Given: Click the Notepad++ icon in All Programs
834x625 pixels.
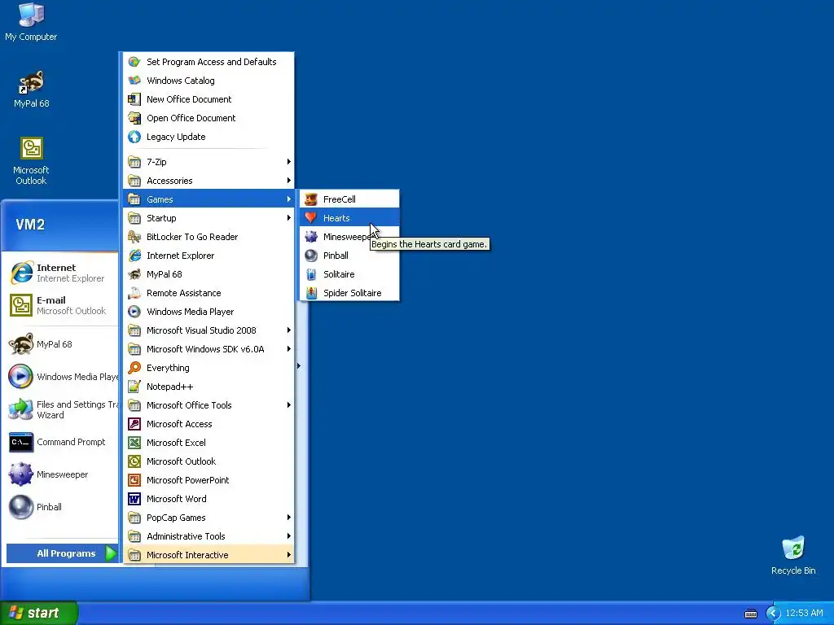Looking at the screenshot, I should (134, 387).
